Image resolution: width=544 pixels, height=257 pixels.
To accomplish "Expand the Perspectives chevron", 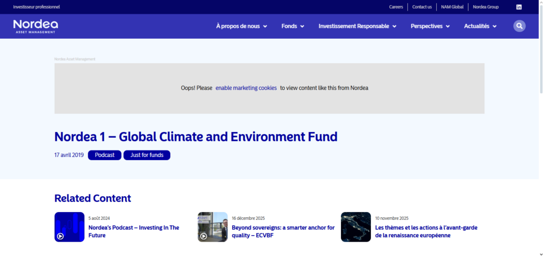I will 448,26.
